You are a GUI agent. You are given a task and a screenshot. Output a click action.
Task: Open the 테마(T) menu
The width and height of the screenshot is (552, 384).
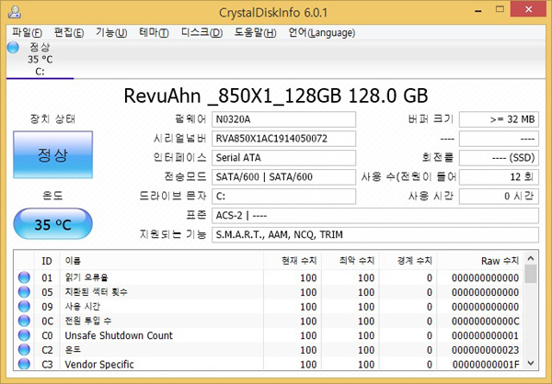(x=154, y=33)
